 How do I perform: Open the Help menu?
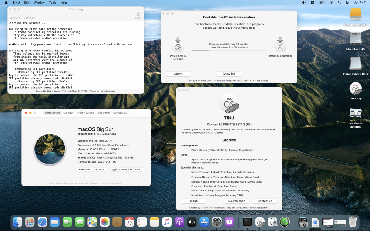64,3
